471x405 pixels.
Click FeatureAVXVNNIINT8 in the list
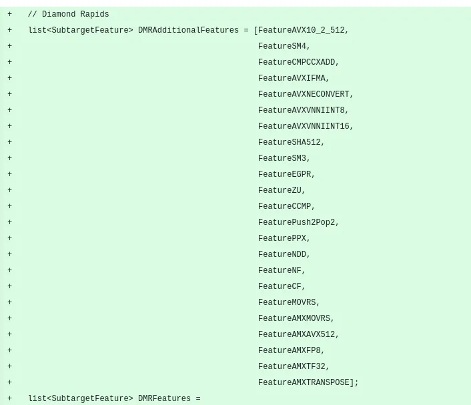coord(302,110)
